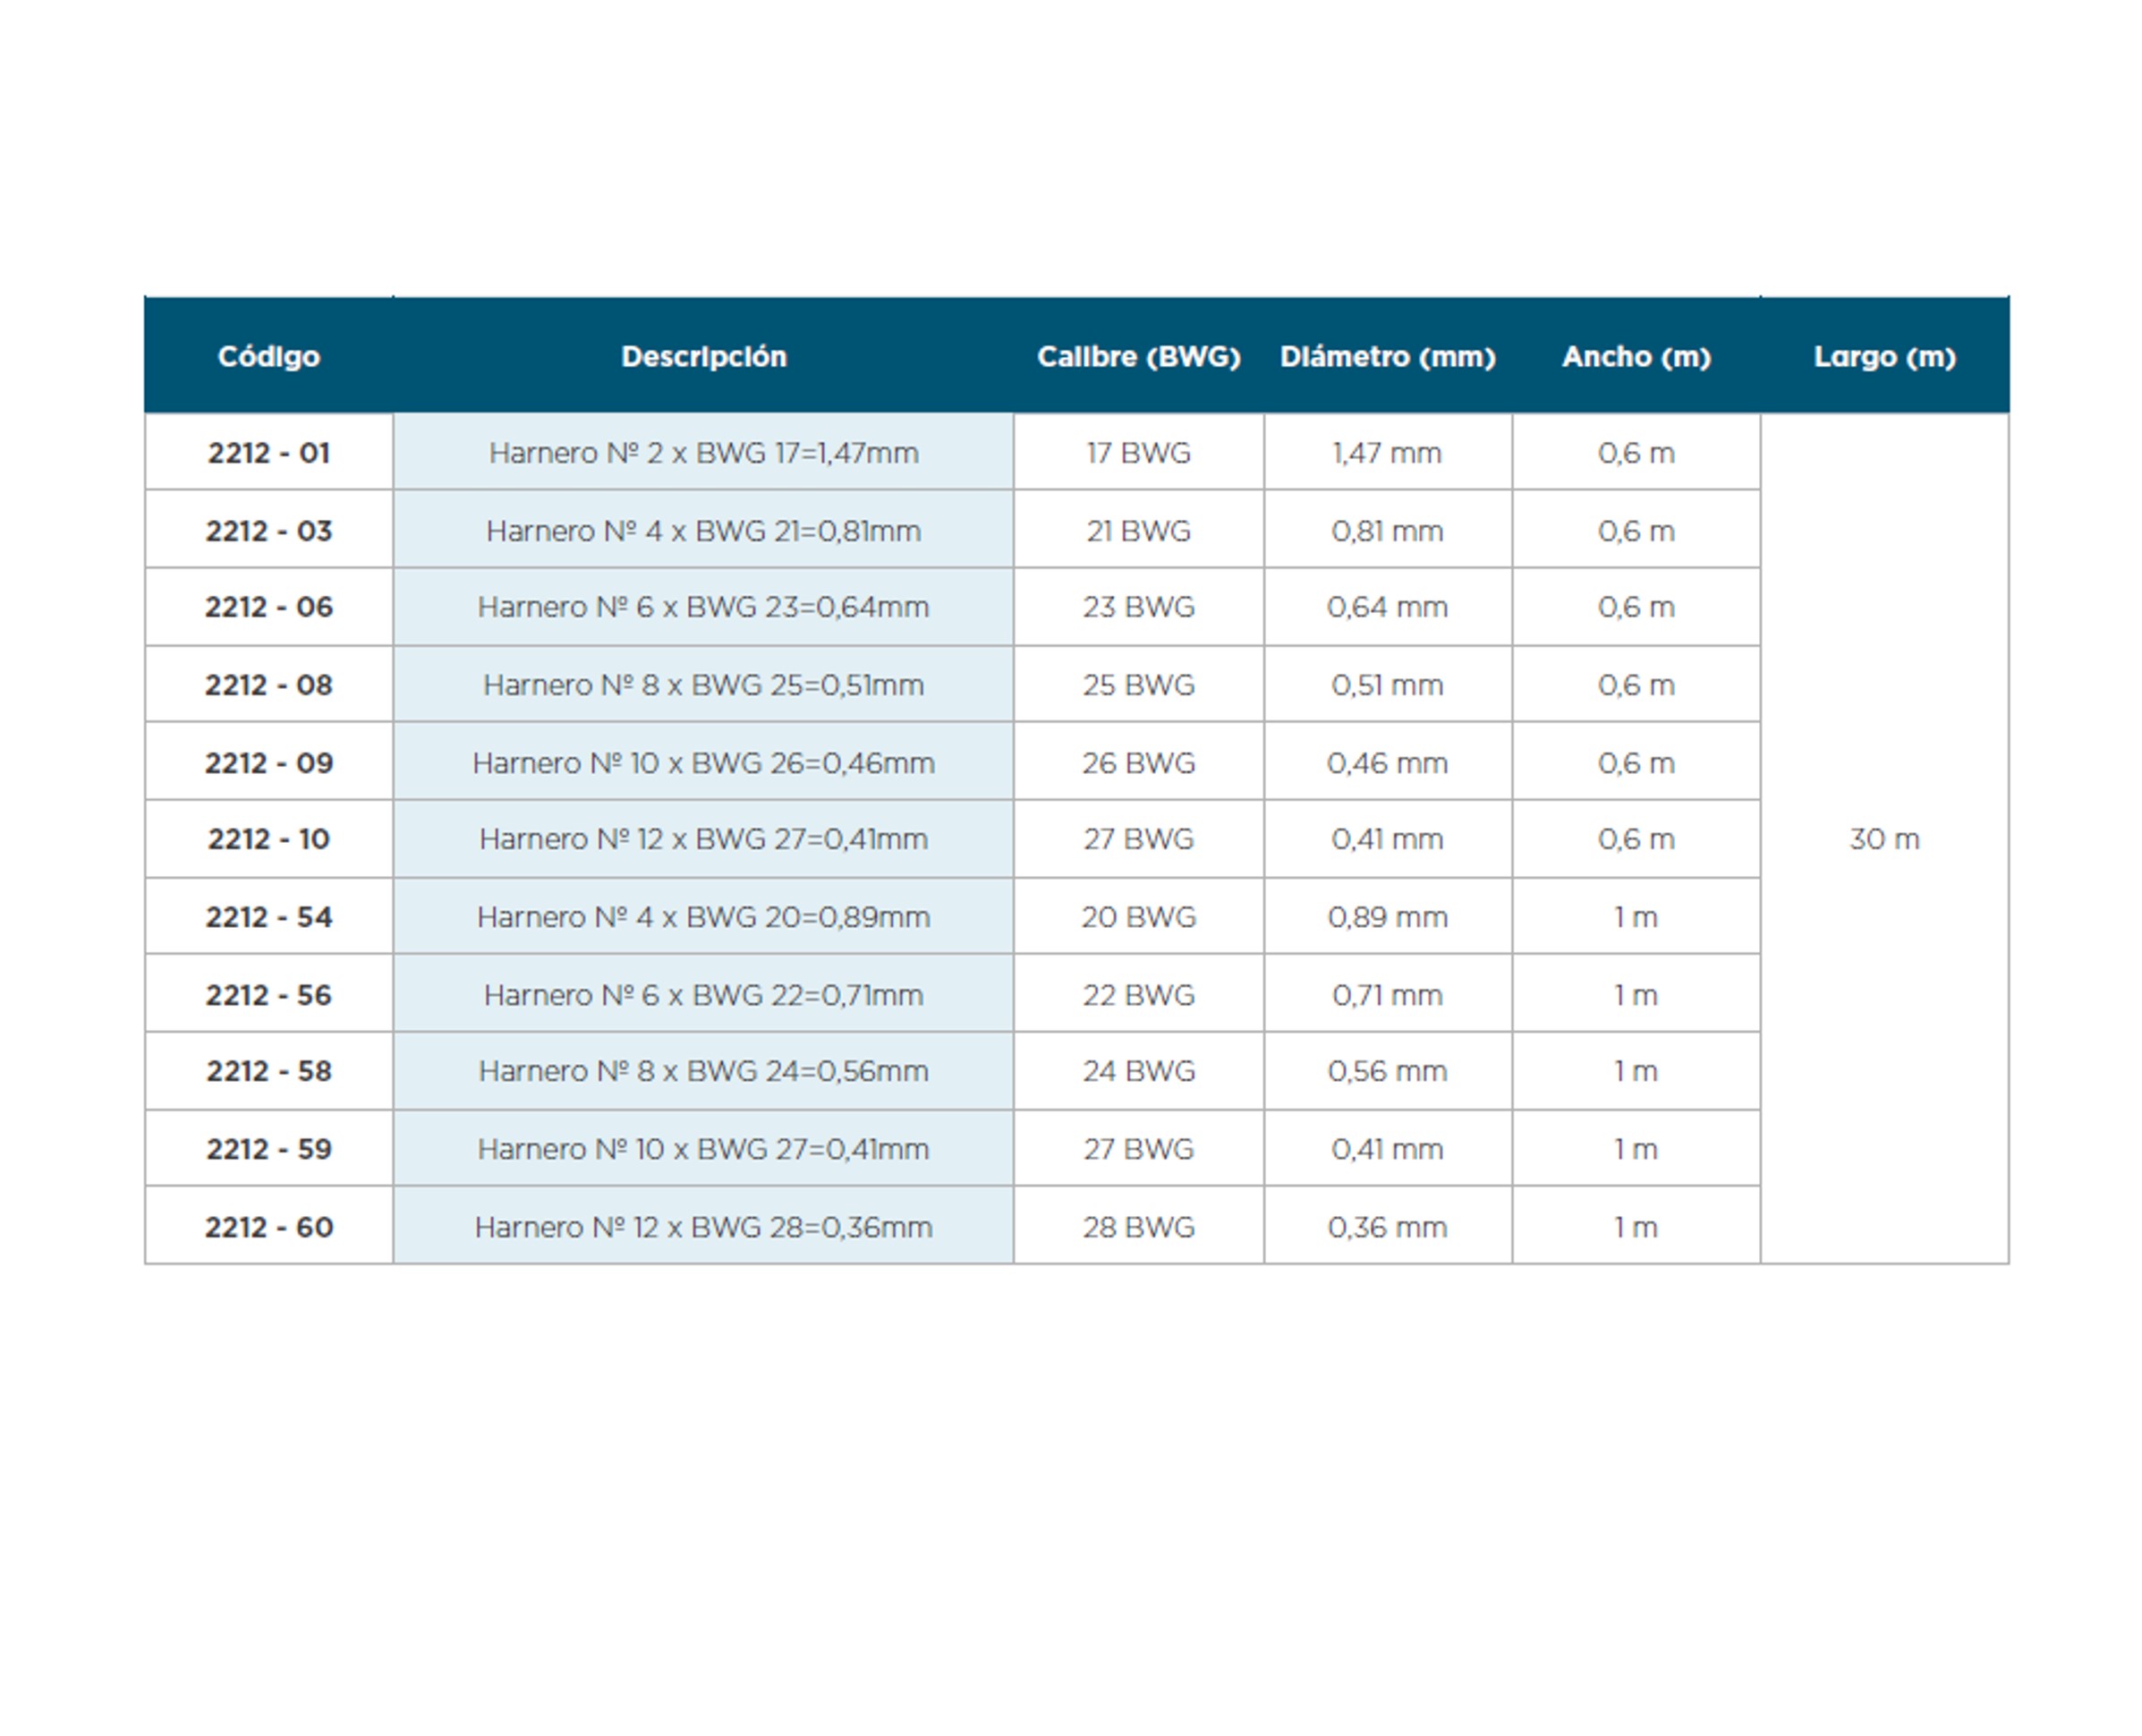2142x1736 pixels.
Task: Select code cell 2212 - 58
Action: pos(269,1071)
